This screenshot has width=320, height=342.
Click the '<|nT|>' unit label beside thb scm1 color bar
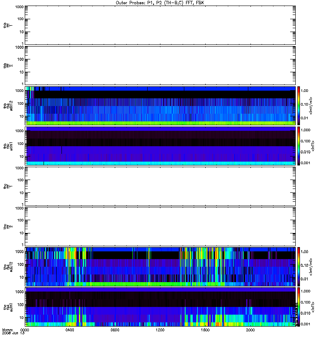click(313, 146)
